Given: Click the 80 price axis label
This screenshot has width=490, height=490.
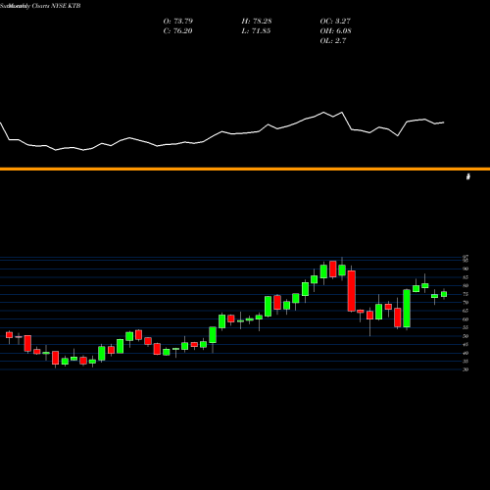Looking at the screenshot, I should (465, 285).
